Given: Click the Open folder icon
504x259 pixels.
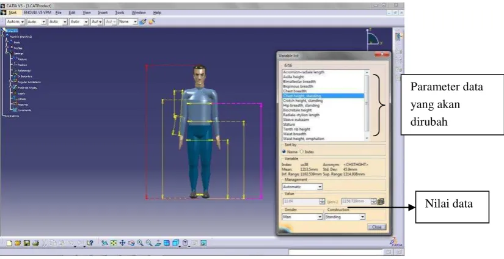Looking at the screenshot, I should [x=18, y=243].
